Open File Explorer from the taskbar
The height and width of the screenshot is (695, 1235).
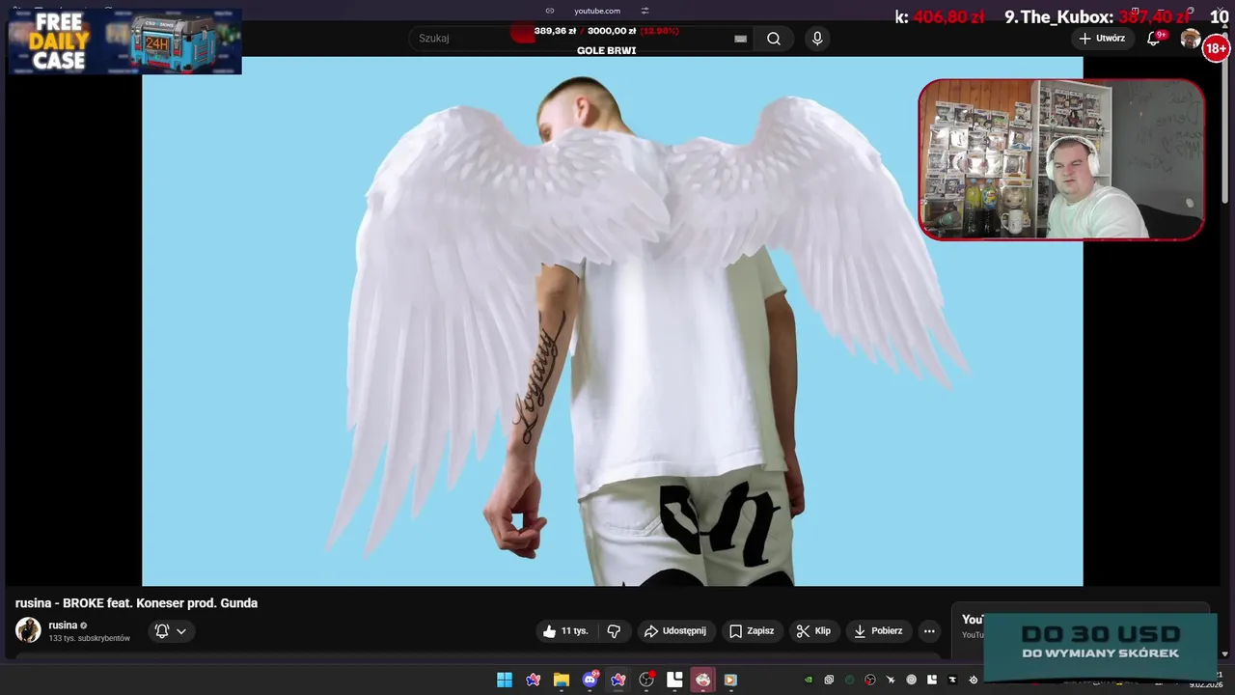(562, 681)
